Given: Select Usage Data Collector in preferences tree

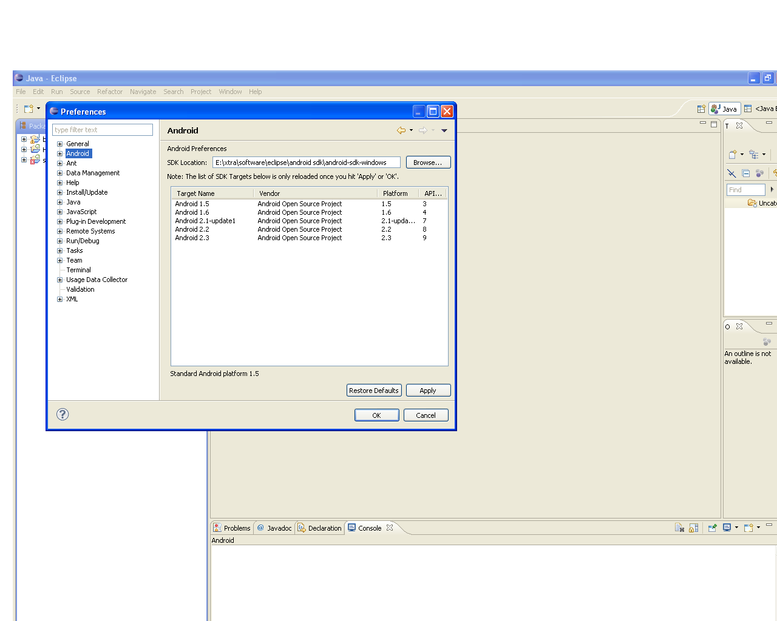Looking at the screenshot, I should pos(97,280).
